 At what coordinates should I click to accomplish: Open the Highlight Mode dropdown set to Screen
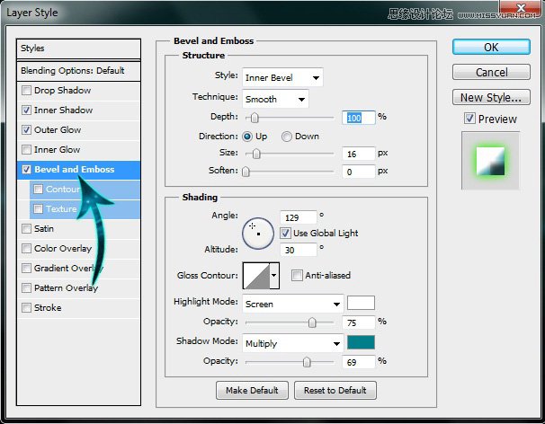coord(292,304)
